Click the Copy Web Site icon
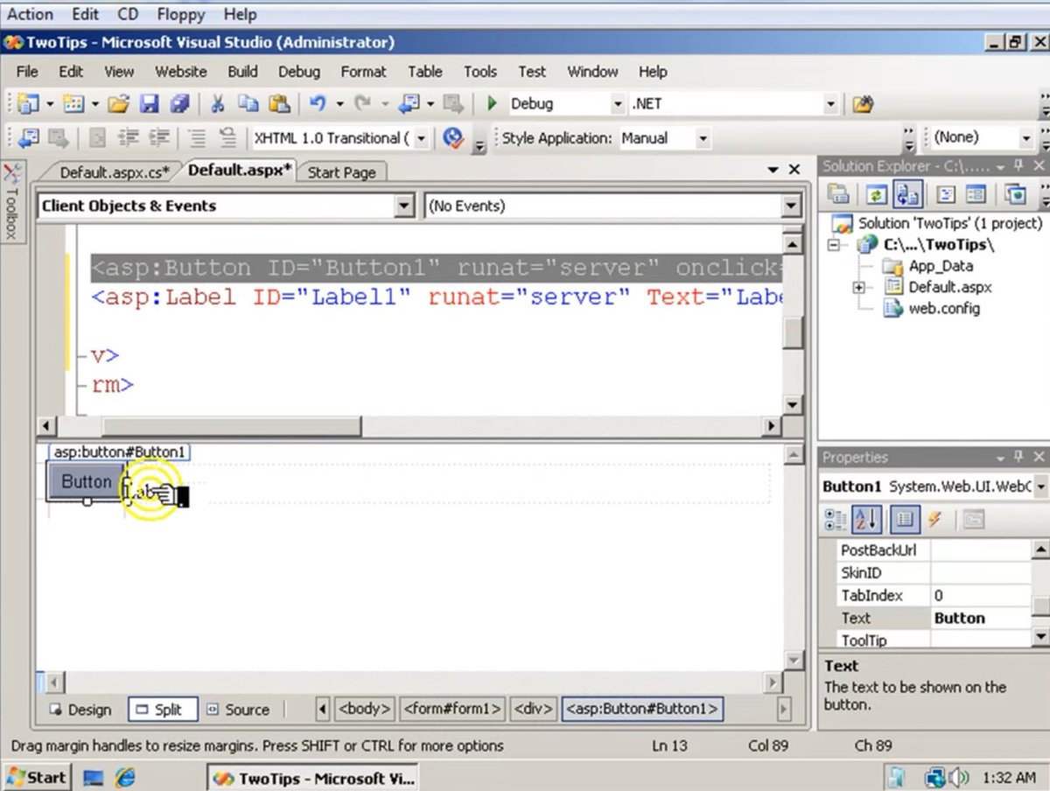The height and width of the screenshot is (791, 1050). [1015, 194]
